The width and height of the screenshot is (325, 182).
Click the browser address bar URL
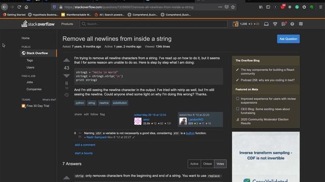coord(129,7)
